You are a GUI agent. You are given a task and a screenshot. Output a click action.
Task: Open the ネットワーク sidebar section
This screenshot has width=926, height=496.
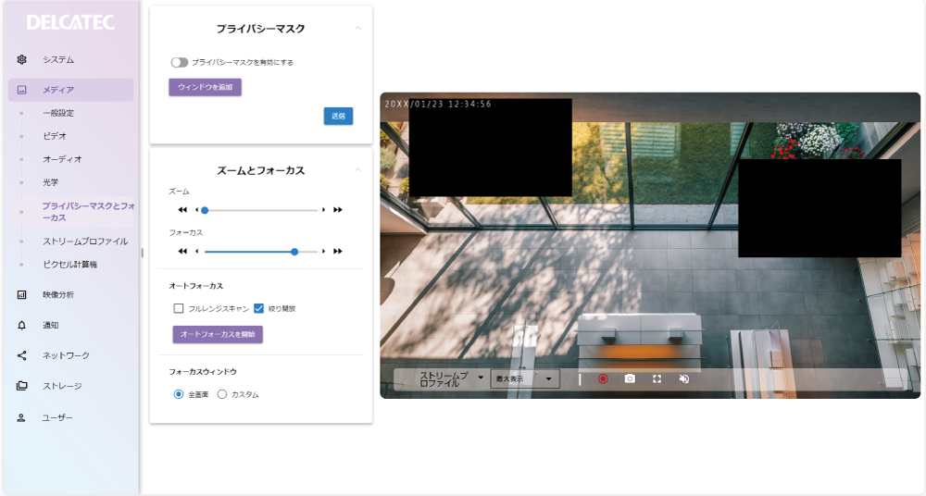pyautogui.click(x=66, y=355)
